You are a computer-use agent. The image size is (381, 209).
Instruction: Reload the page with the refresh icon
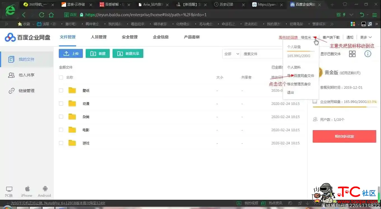point(42,15)
